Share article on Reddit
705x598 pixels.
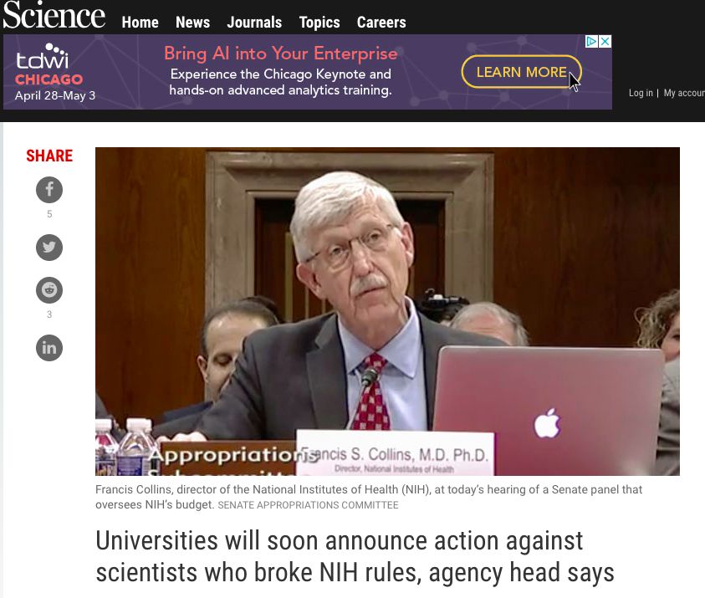pyautogui.click(x=49, y=290)
